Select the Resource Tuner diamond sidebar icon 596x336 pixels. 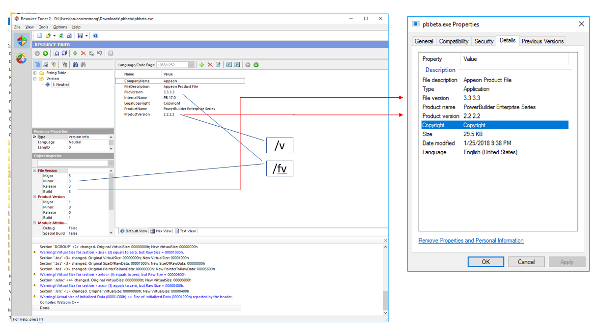tap(22, 41)
